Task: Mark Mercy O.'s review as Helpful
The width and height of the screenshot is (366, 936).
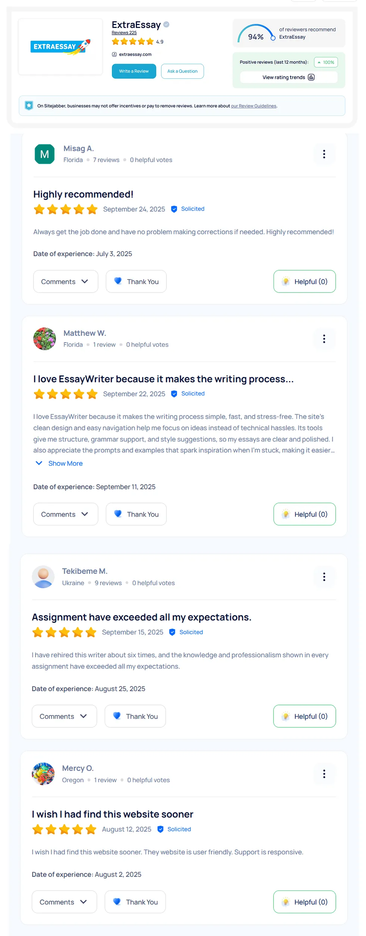Action: (304, 902)
